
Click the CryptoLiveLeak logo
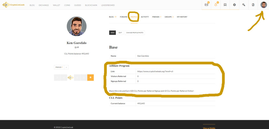[x=13, y=5]
